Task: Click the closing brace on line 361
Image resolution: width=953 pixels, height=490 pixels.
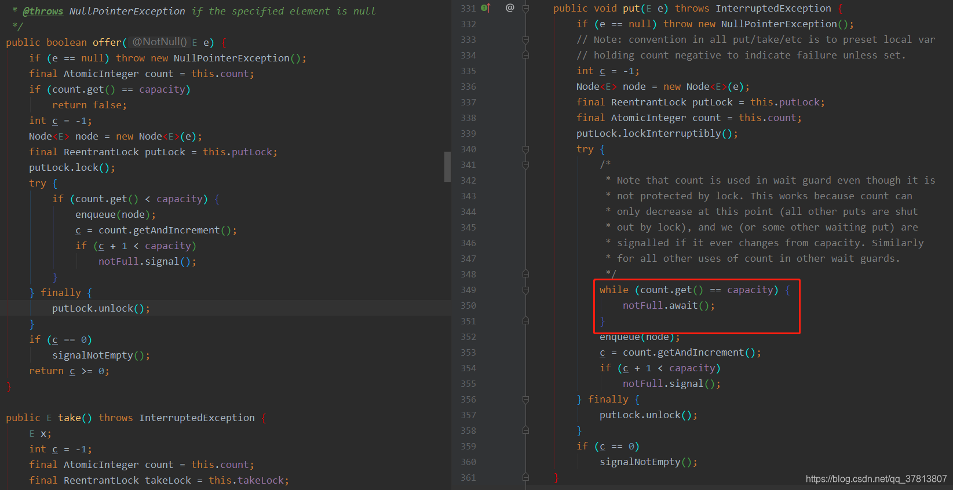Action: click(556, 477)
